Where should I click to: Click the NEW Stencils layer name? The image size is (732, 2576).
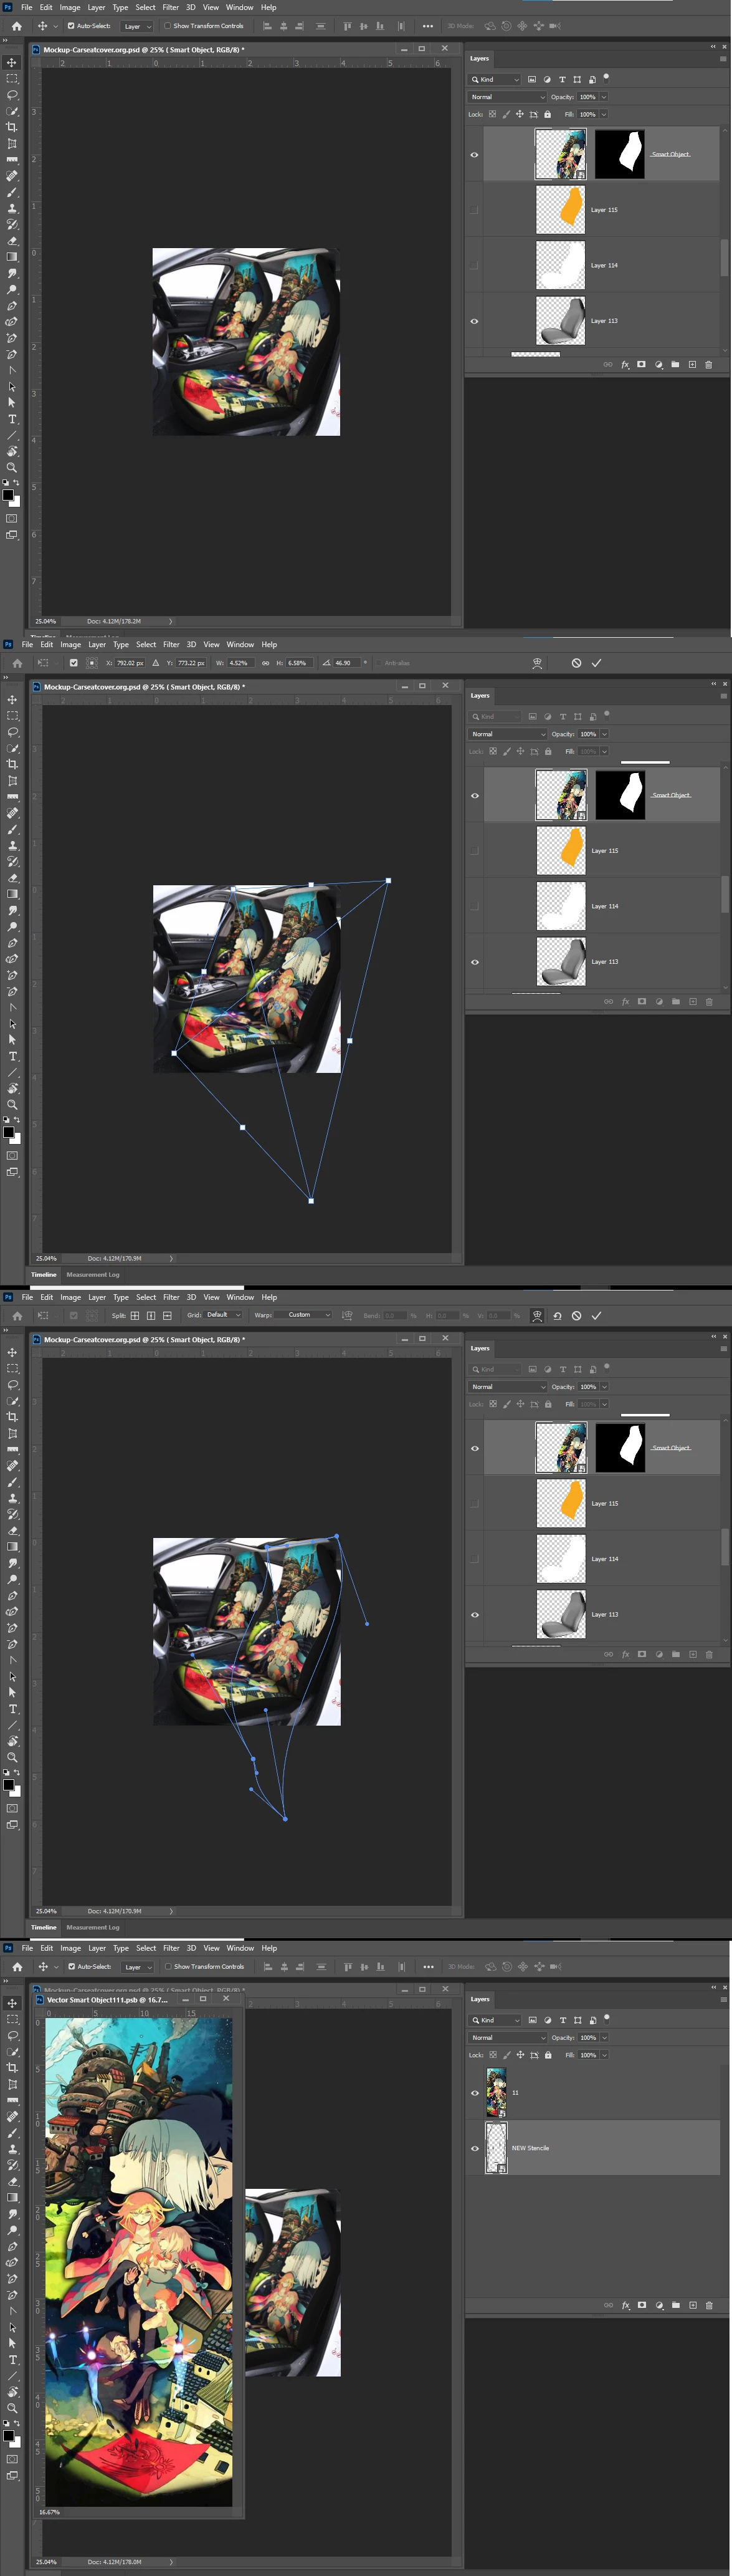530,2148
